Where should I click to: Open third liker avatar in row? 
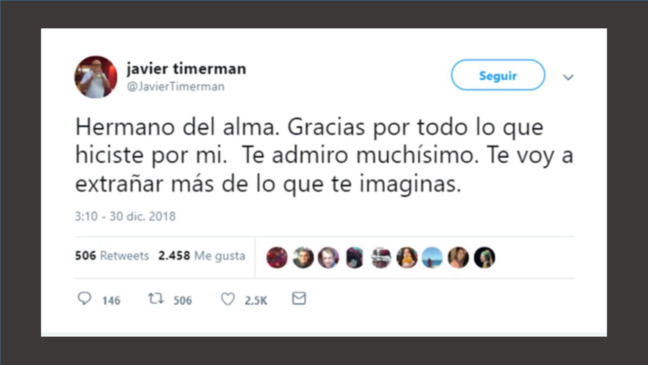coord(329,258)
